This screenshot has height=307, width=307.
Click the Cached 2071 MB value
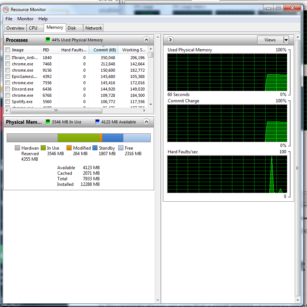tap(91, 173)
